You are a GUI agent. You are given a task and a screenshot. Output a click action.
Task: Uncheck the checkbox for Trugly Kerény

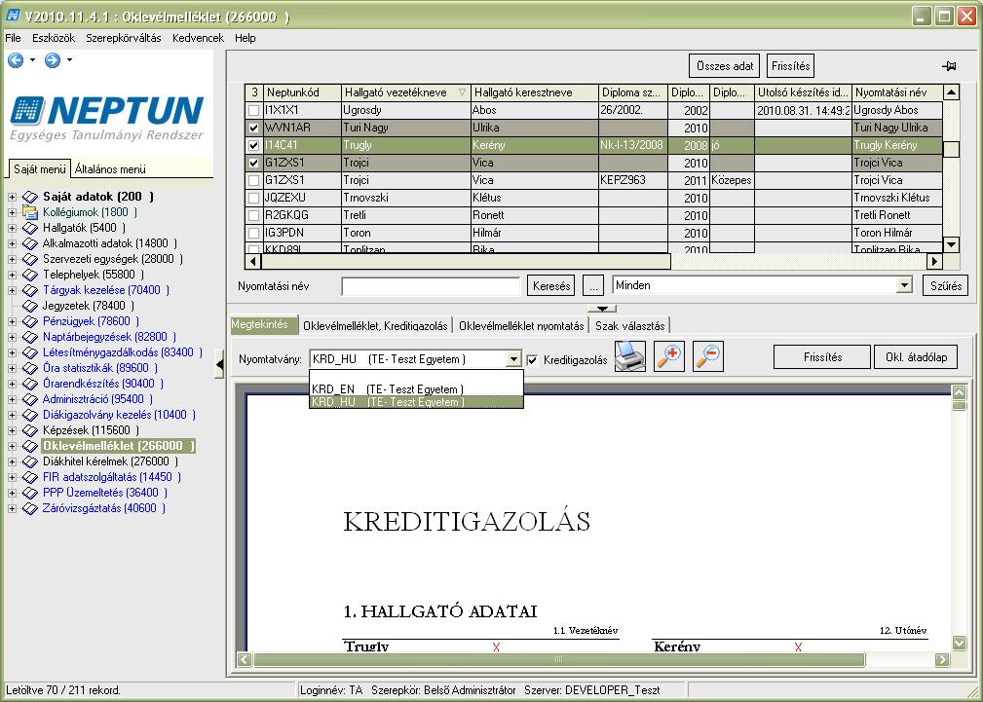(253, 145)
